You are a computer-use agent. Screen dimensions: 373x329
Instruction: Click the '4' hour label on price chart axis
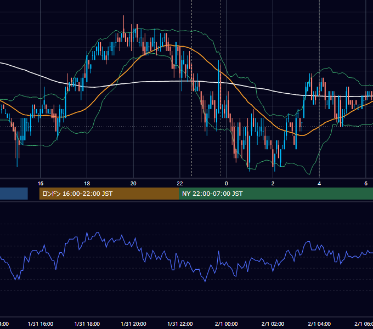point(319,184)
